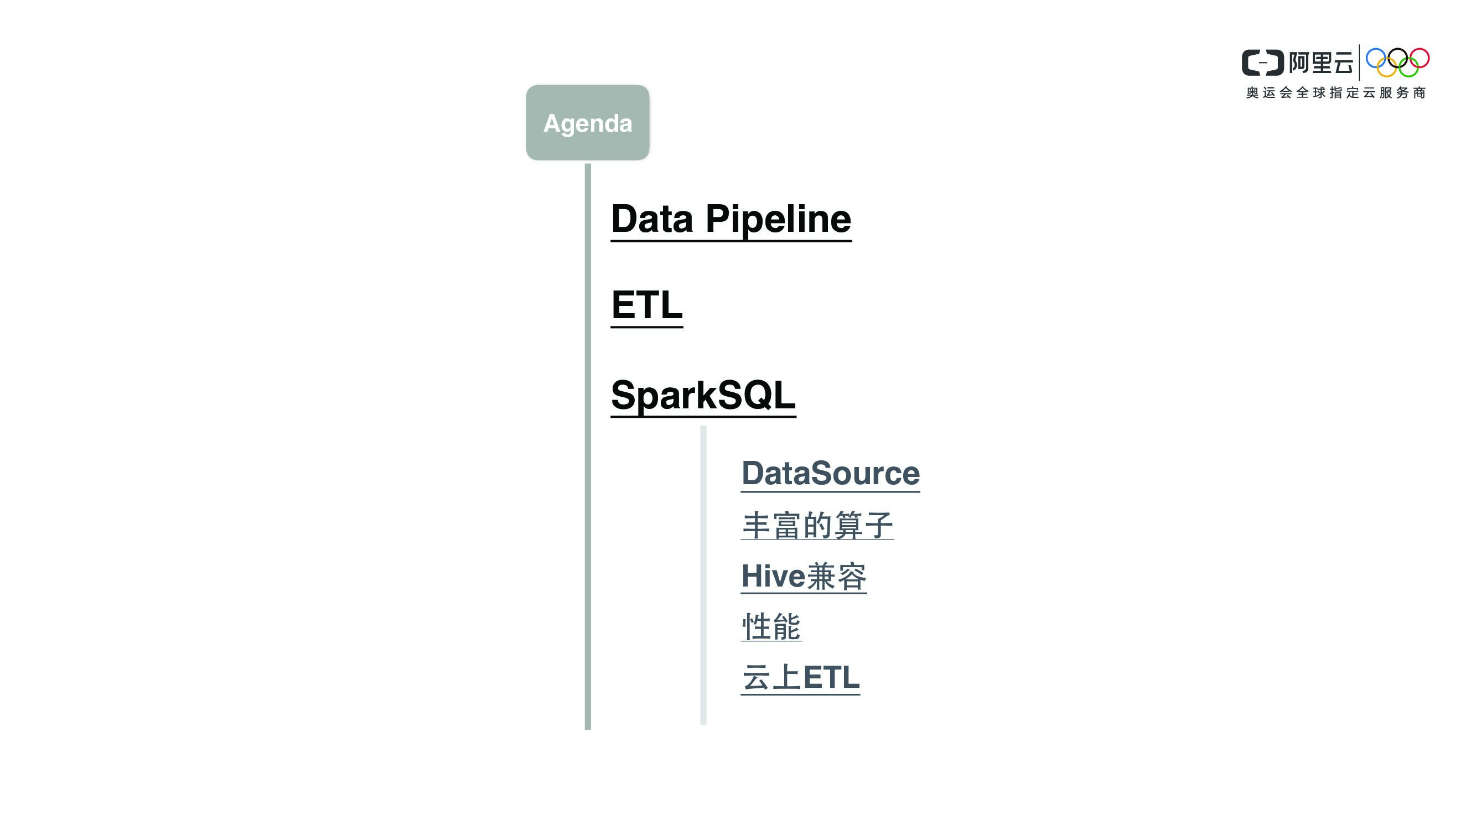Click the Aliyun bracket logo icon
Image resolution: width=1476 pixels, height=830 pixels.
click(1262, 63)
